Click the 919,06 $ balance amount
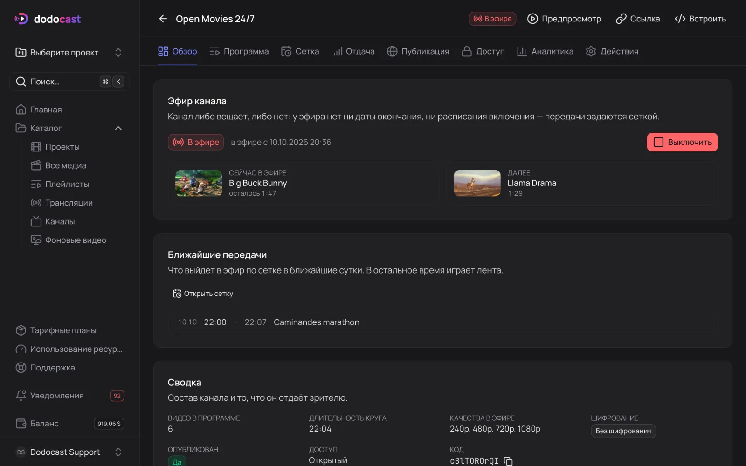 [x=109, y=424]
